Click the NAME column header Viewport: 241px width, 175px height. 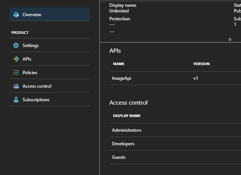[119, 64]
